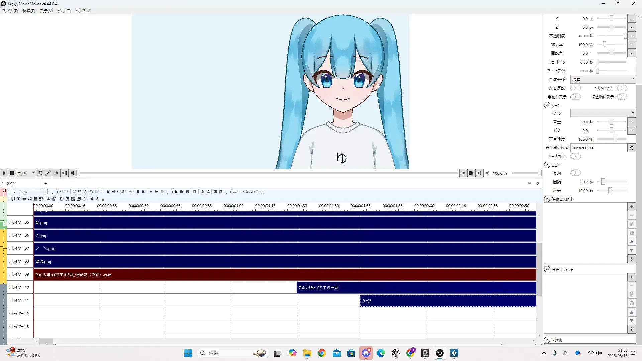
Task: Open the ツール(T) menu
Action: [x=64, y=11]
